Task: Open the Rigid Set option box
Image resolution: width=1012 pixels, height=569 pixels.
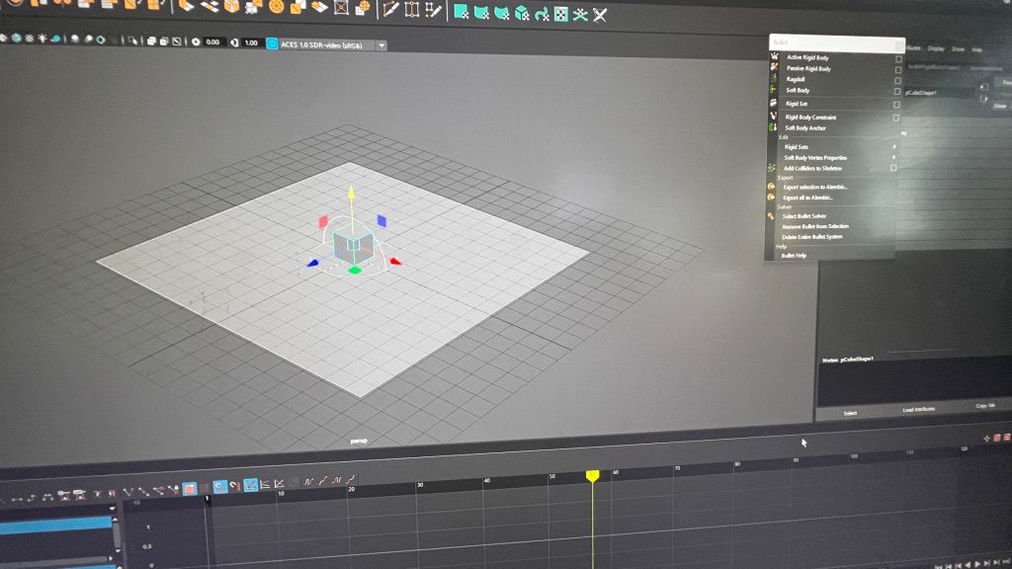Action: coord(896,105)
